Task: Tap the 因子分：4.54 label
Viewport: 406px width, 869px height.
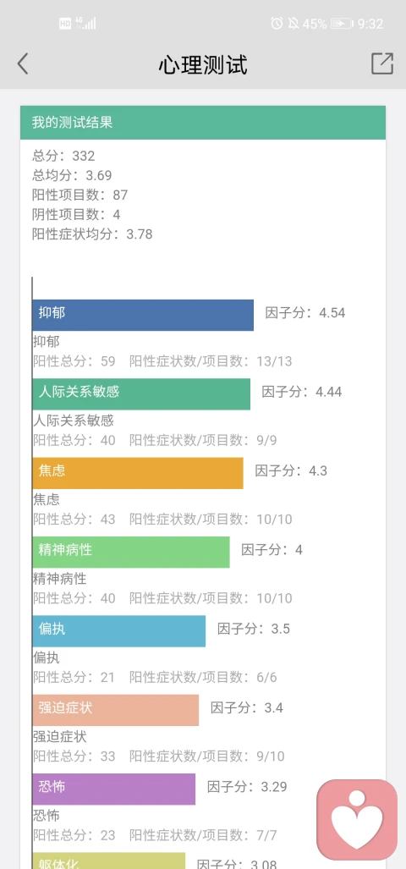Action: (x=305, y=312)
